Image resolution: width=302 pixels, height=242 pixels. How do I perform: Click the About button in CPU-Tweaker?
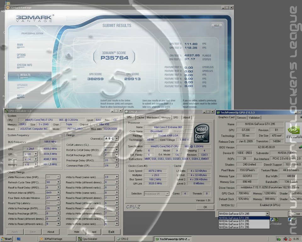[x=51, y=232]
